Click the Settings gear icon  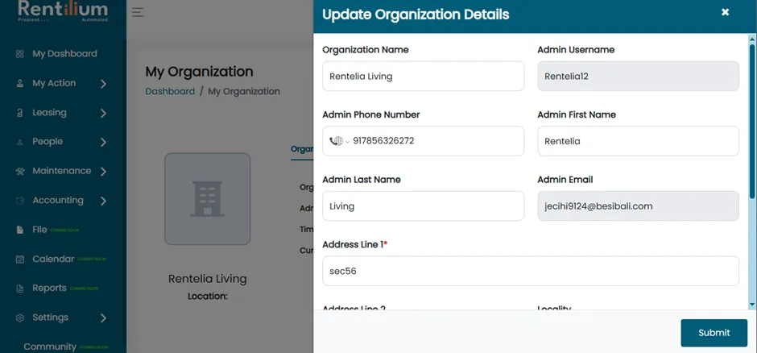click(x=20, y=318)
